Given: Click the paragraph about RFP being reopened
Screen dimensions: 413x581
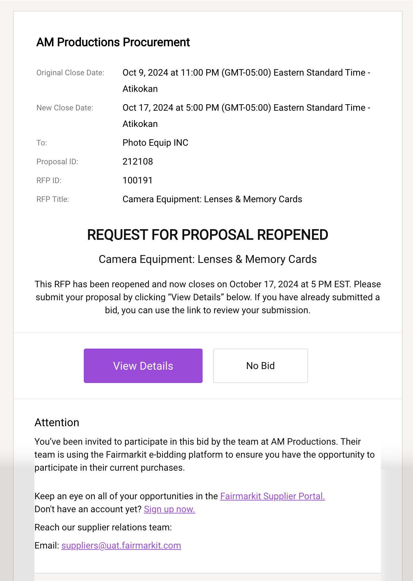Looking at the screenshot, I should point(208,297).
